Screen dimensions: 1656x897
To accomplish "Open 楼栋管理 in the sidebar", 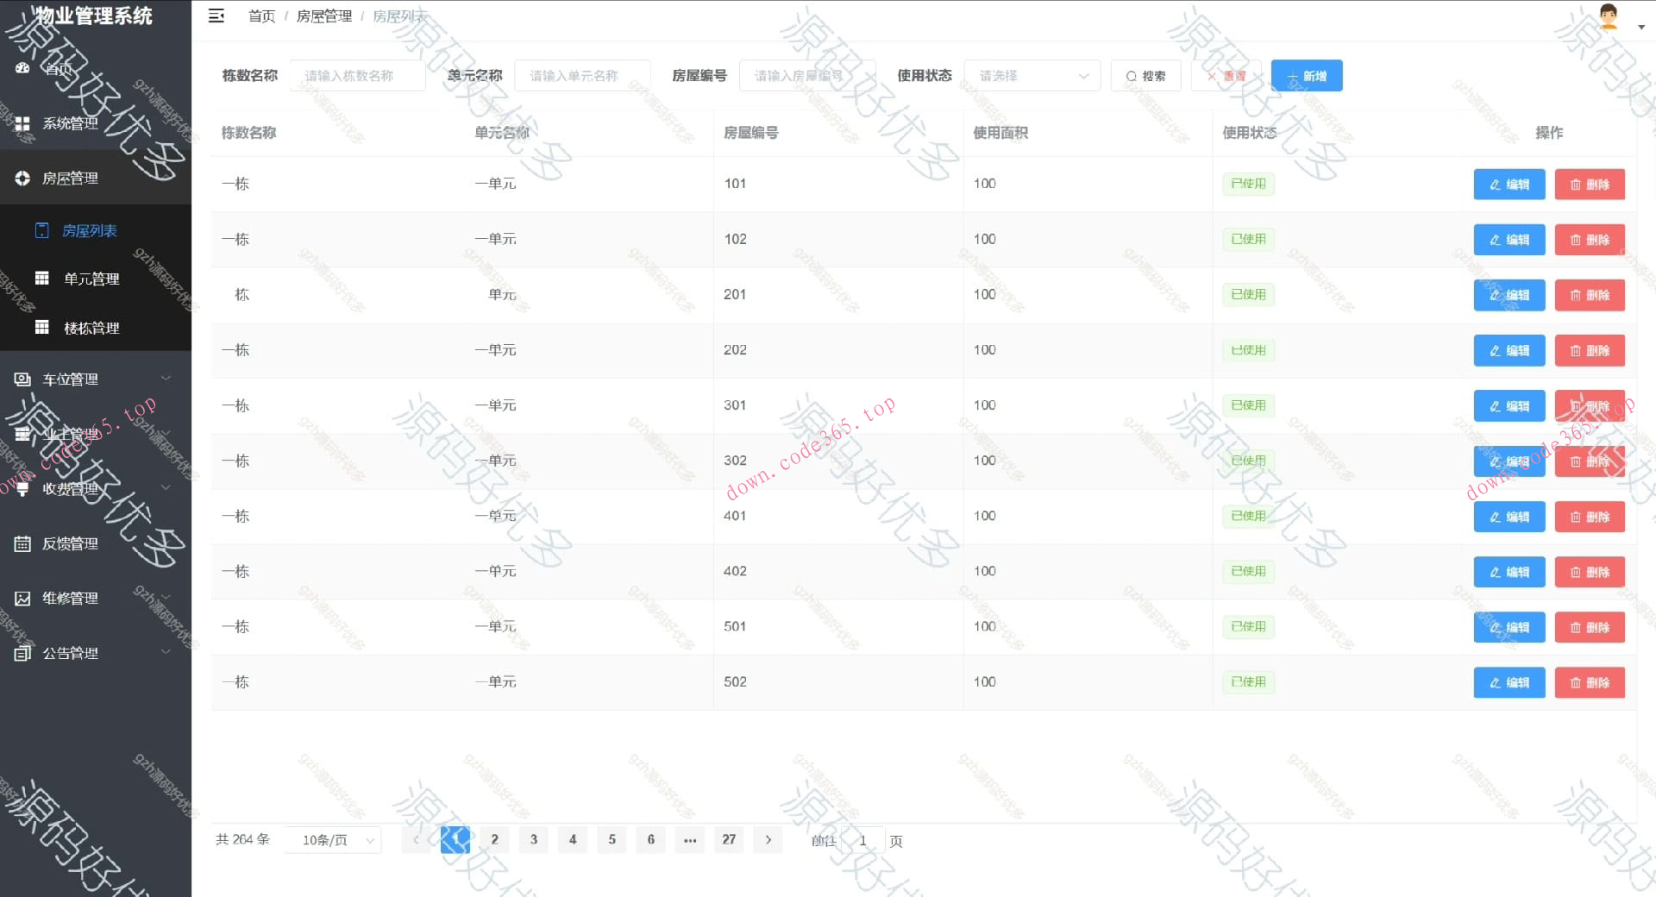I will (x=91, y=328).
